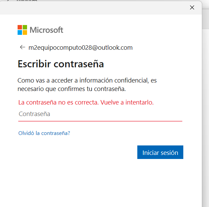Close the Microsoft sign-in dialog

[192, 7]
